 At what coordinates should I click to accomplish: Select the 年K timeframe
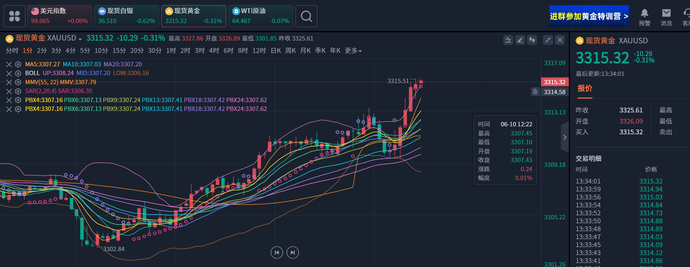click(x=335, y=50)
